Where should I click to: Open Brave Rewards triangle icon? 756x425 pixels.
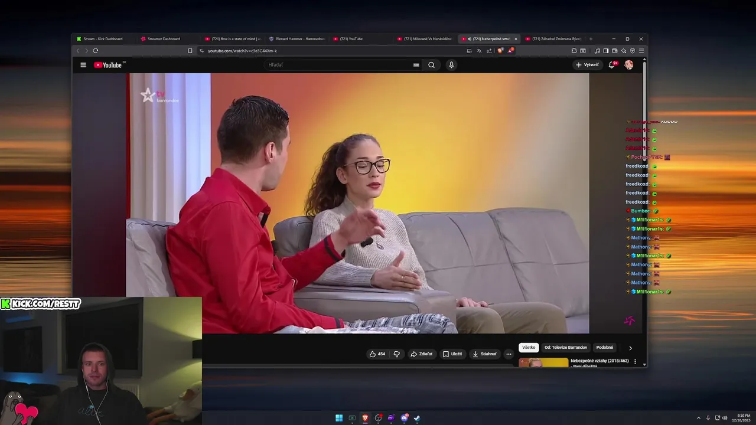tap(510, 51)
